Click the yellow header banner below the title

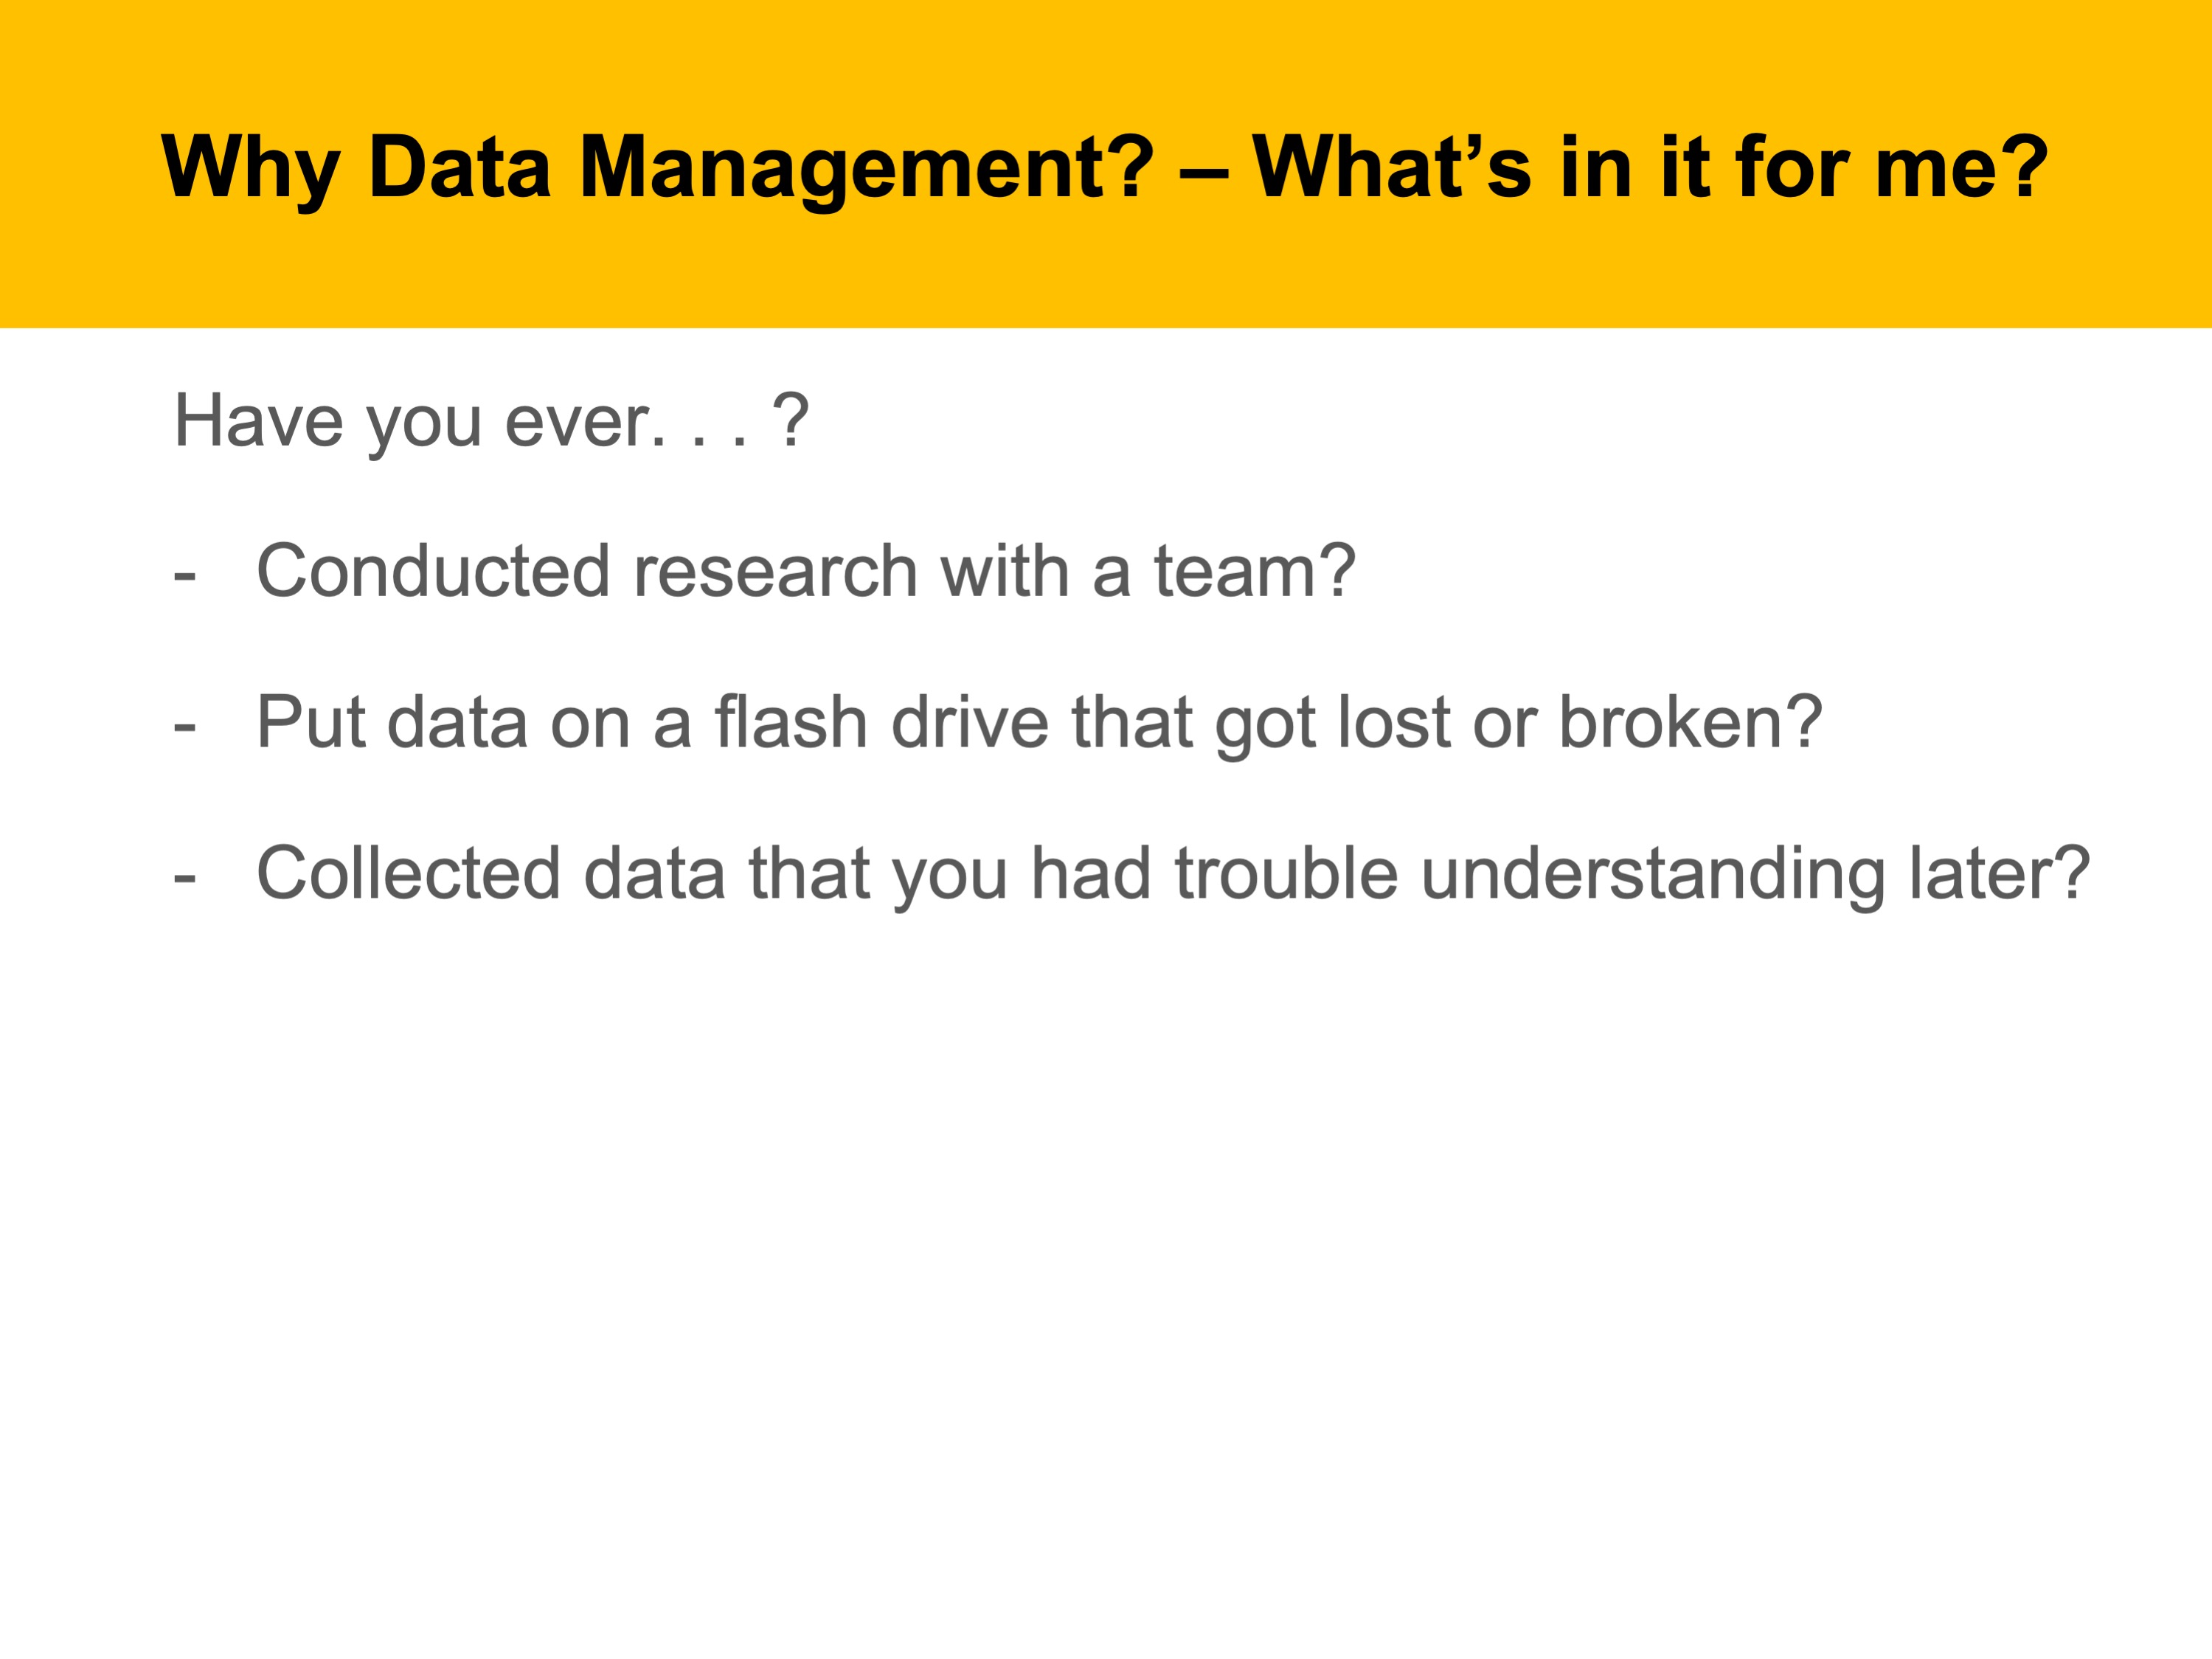[x=1100, y=280]
